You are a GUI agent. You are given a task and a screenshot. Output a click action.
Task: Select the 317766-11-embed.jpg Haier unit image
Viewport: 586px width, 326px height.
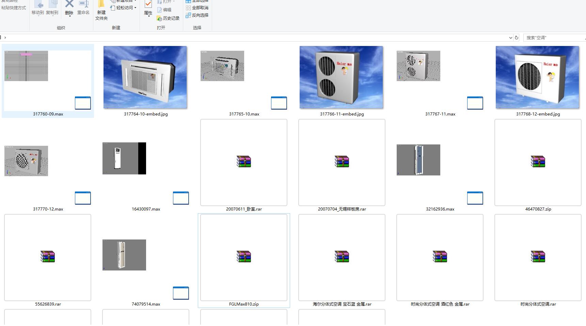pos(342,77)
